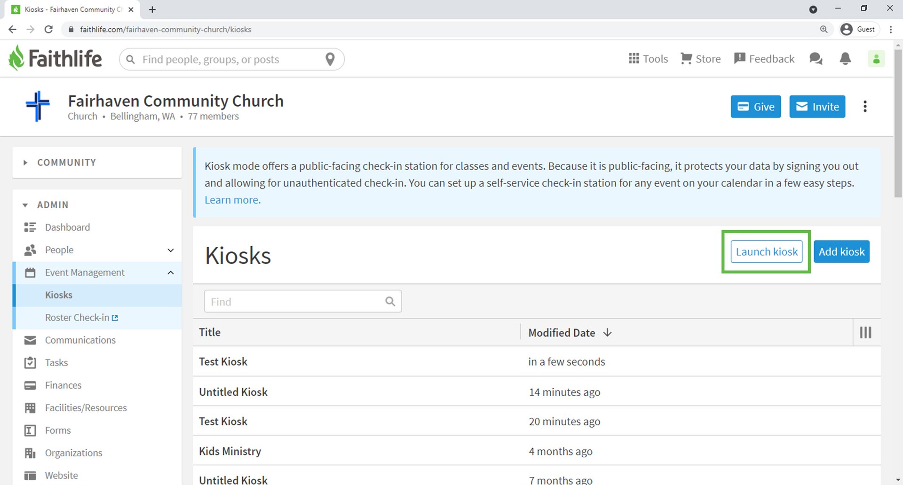903x485 pixels.
Task: Open Organizations in sidebar
Action: (x=73, y=453)
